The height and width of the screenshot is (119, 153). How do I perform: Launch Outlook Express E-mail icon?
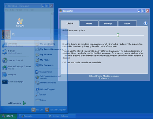pos(5,52)
